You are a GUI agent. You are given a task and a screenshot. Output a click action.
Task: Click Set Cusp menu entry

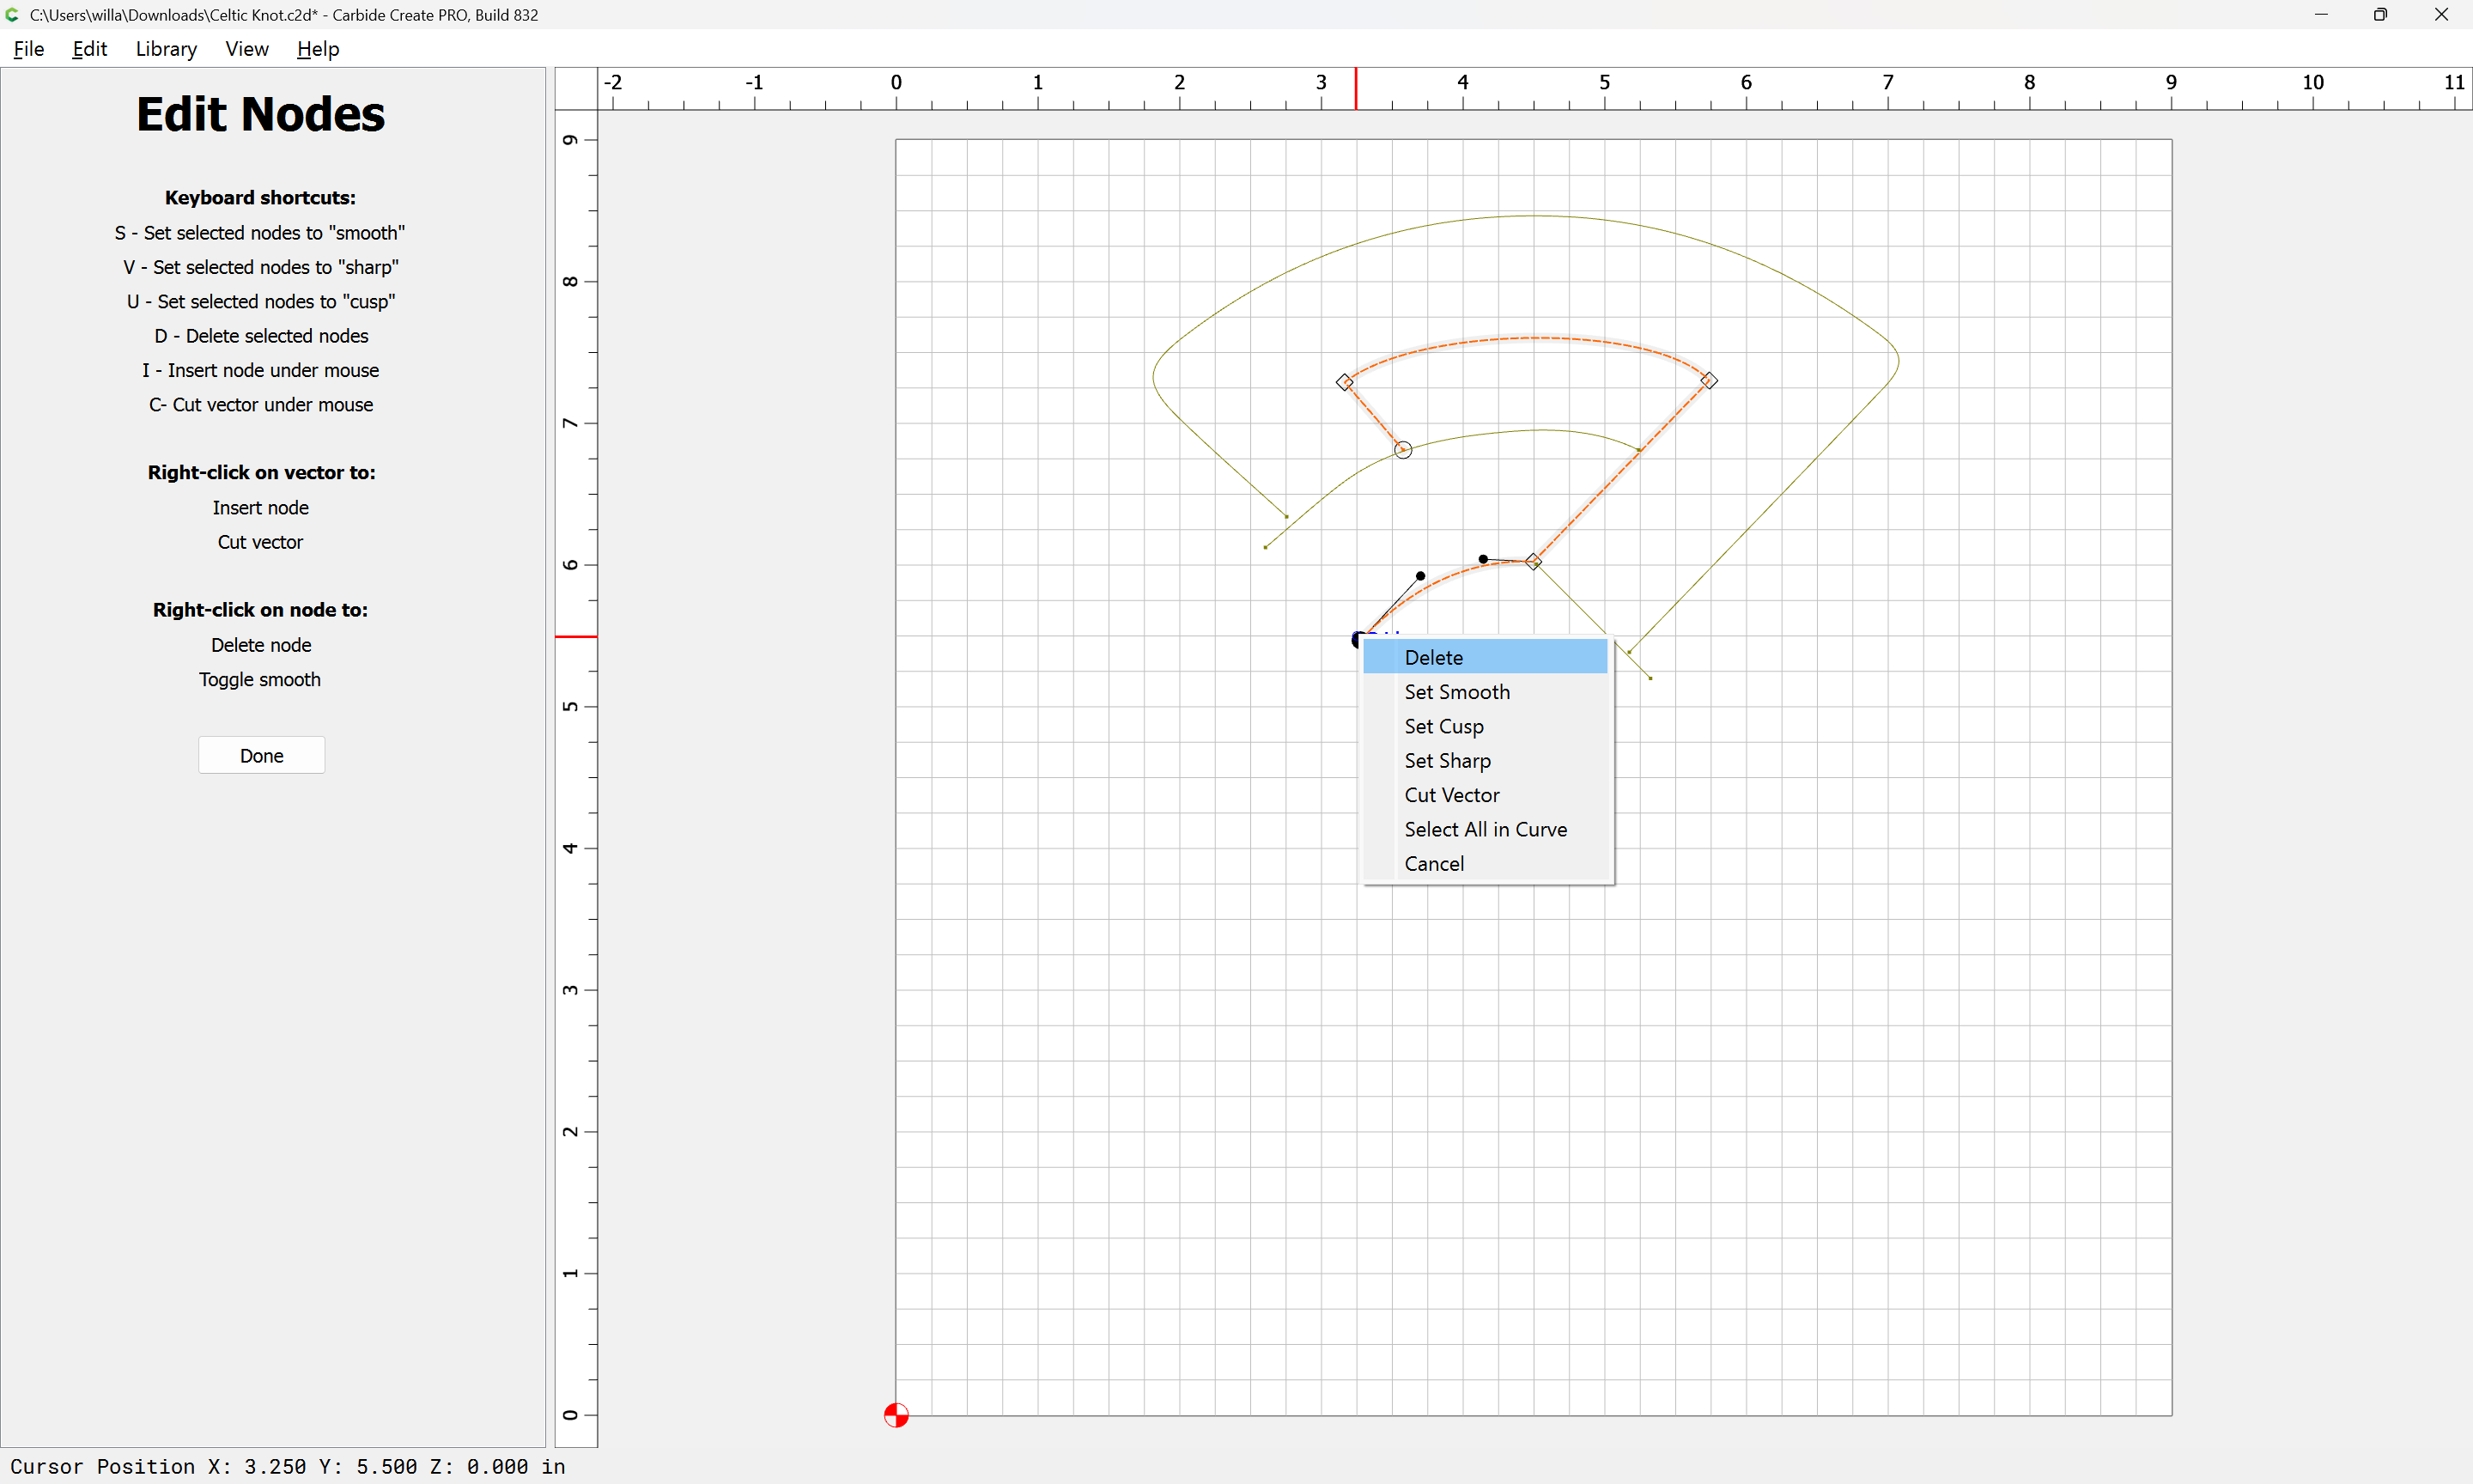tap(1443, 726)
